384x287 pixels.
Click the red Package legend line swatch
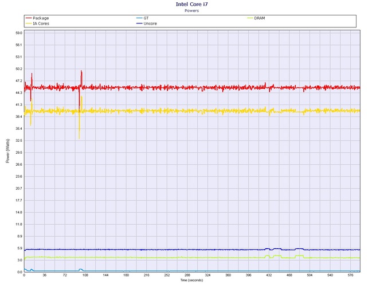click(x=29, y=18)
